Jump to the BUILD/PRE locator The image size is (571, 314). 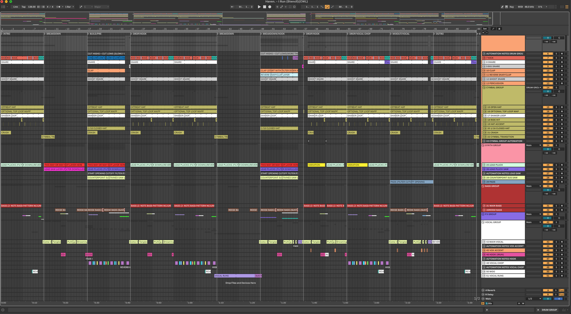(x=95, y=34)
